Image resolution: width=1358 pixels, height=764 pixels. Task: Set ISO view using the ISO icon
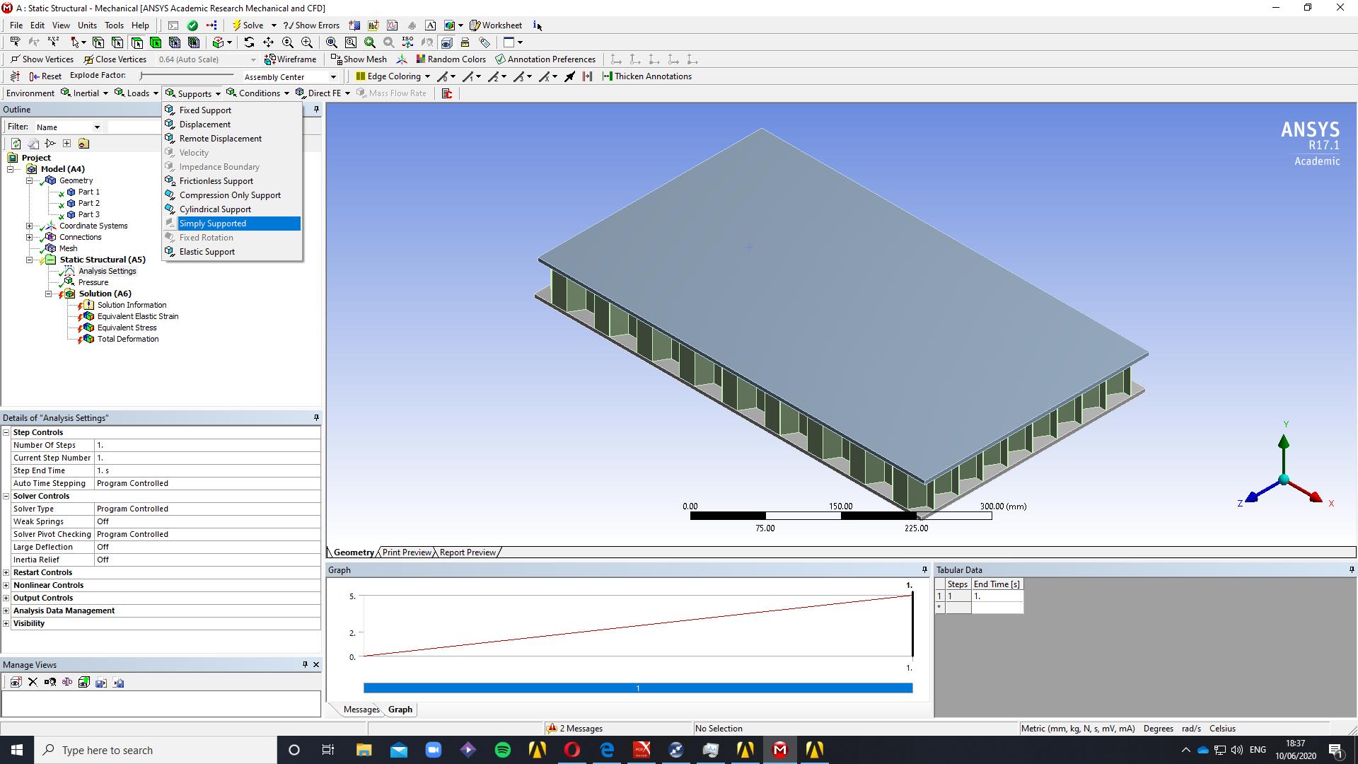[x=407, y=42]
